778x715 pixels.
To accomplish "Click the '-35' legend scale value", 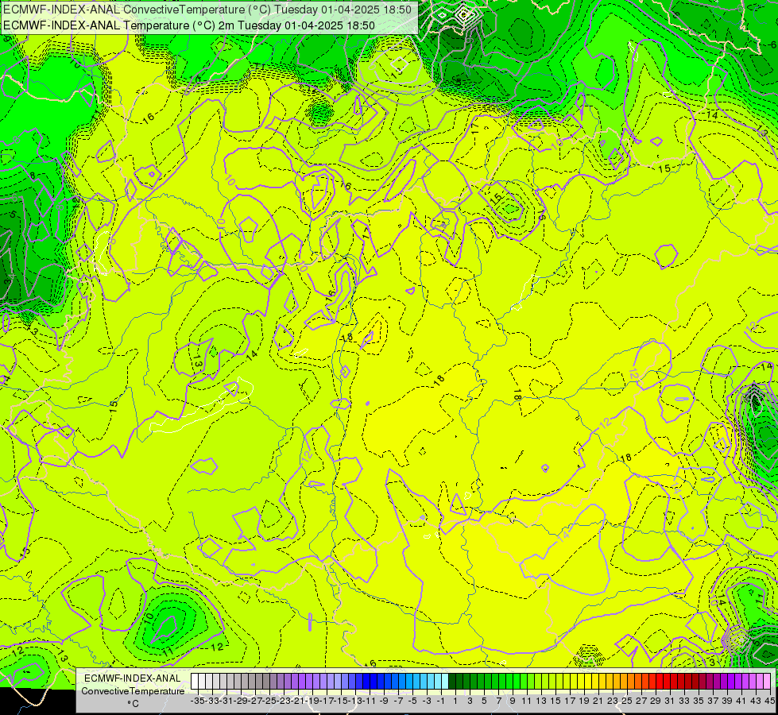I will click(197, 701).
